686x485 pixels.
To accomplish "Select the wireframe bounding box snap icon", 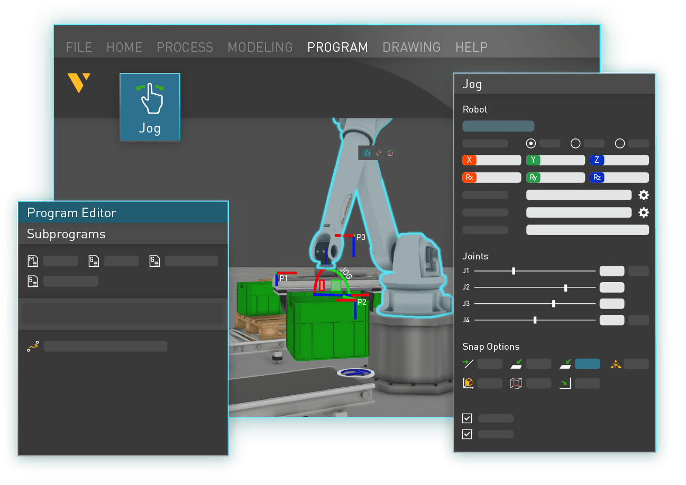I will point(516,384).
